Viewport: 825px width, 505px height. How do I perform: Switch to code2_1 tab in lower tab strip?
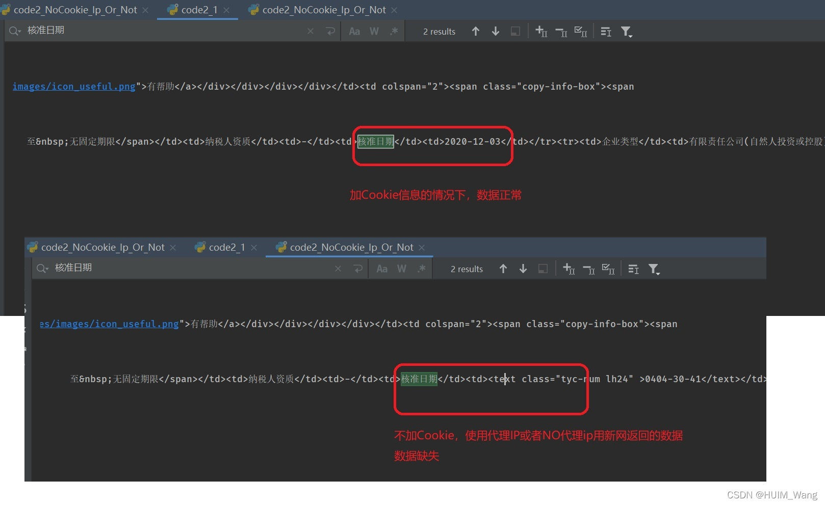(226, 247)
